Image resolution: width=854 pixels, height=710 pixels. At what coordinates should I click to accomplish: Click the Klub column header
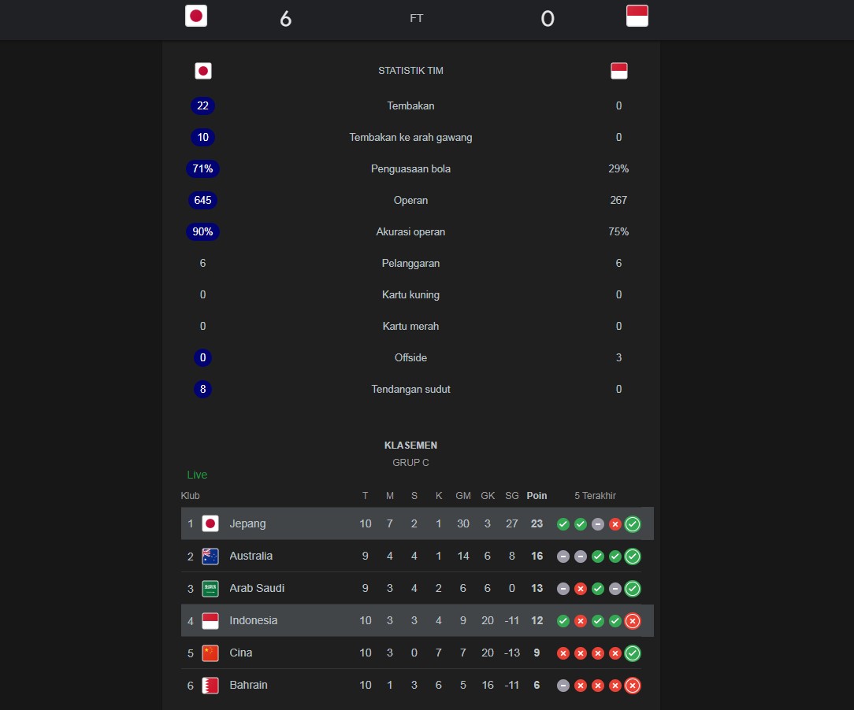pos(190,496)
